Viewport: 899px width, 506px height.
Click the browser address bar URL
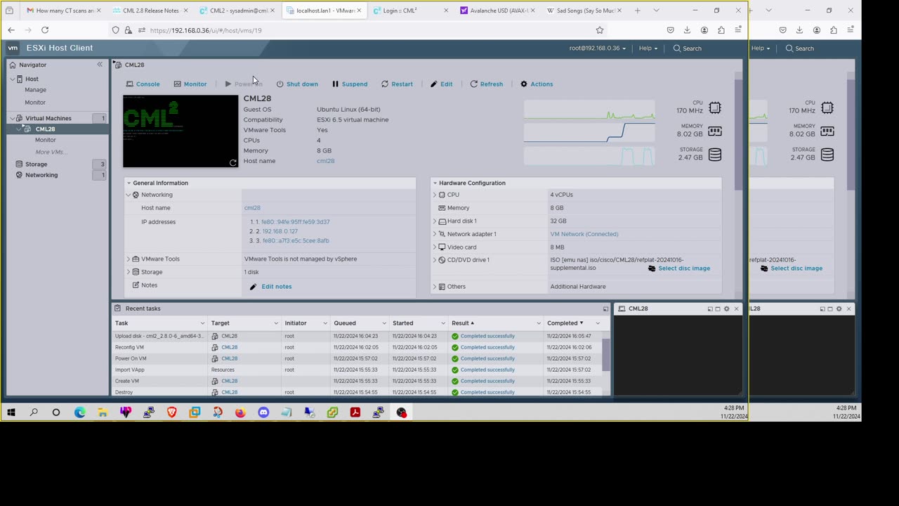[206, 30]
